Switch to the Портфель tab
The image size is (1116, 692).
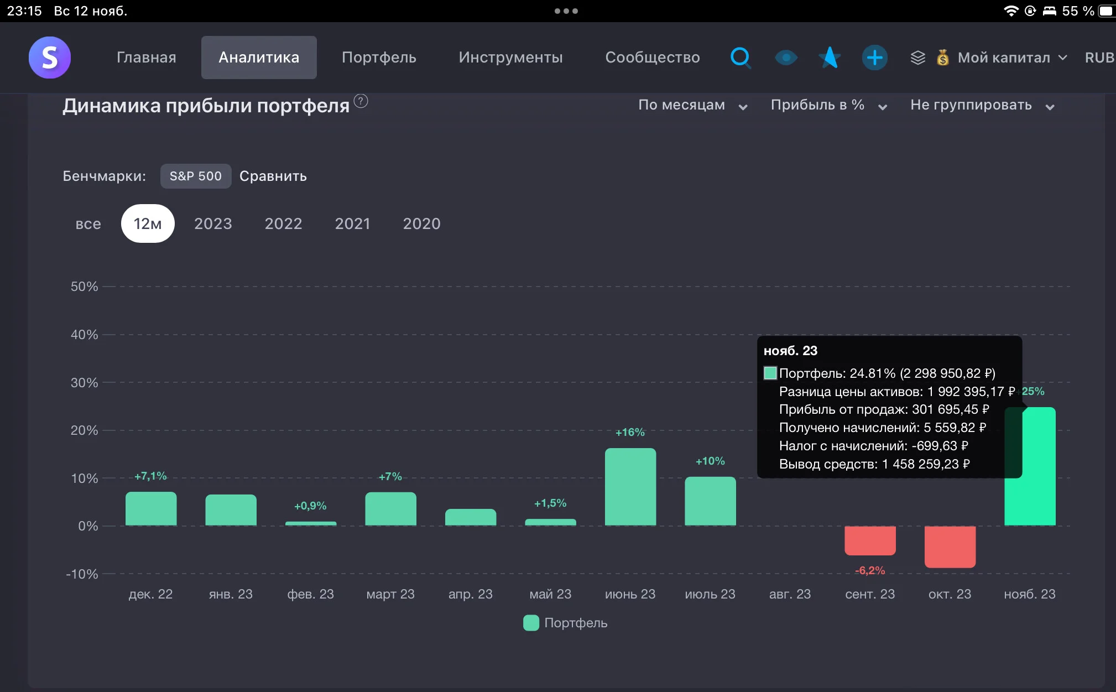[379, 58]
